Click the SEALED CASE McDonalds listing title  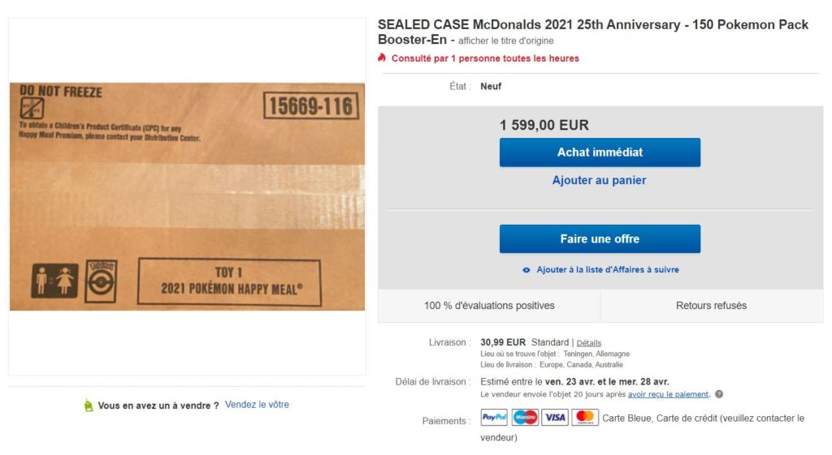tap(592, 25)
